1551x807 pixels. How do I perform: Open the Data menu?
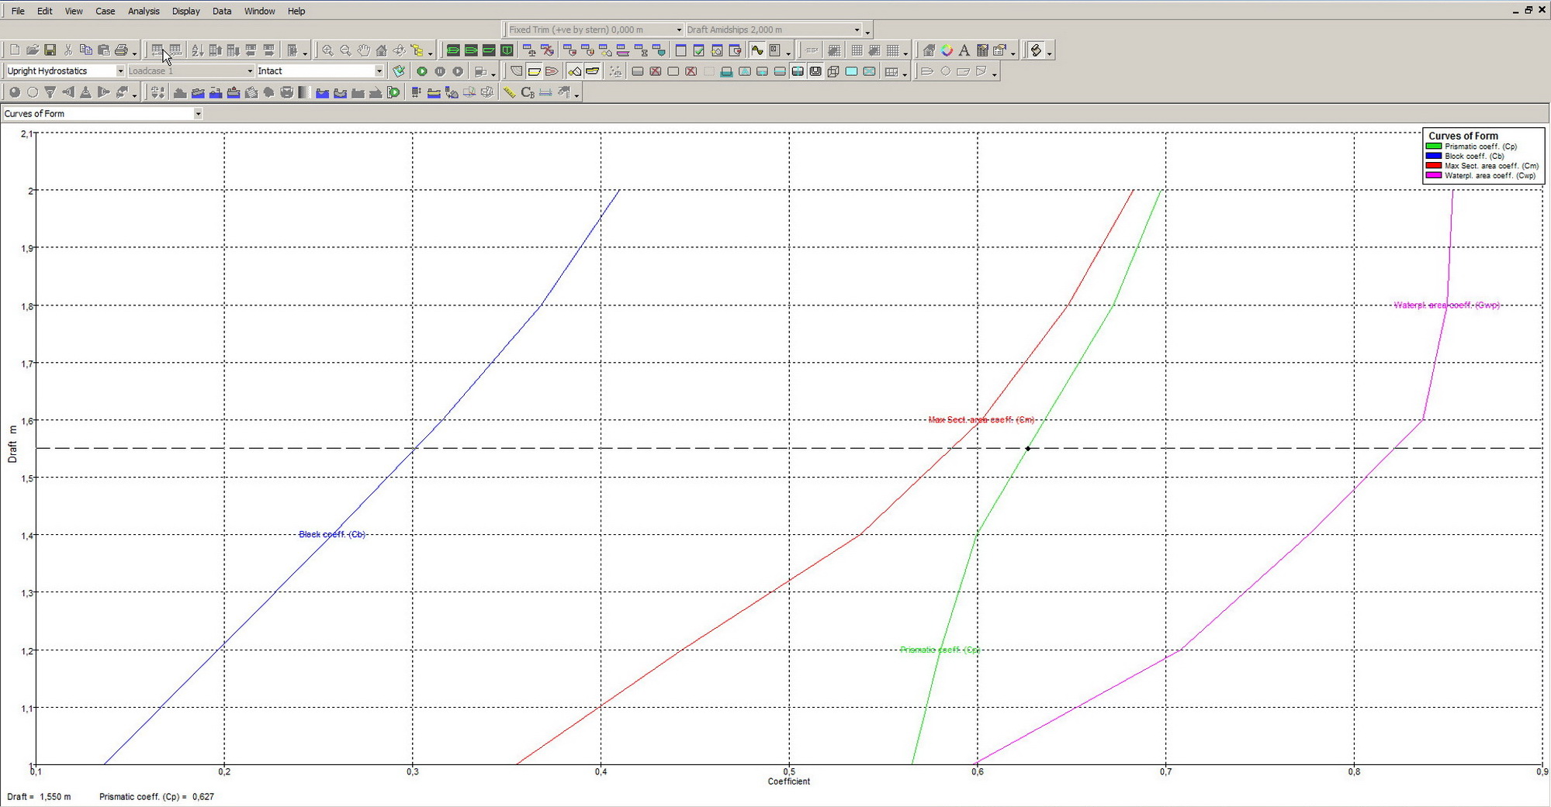(x=222, y=11)
